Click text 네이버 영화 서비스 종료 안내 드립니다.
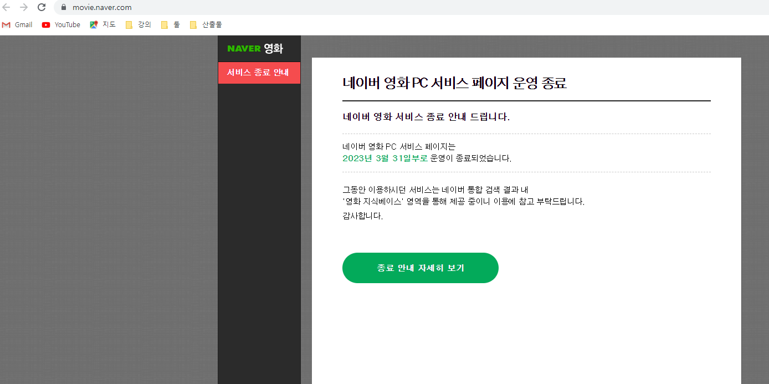 [426, 117]
